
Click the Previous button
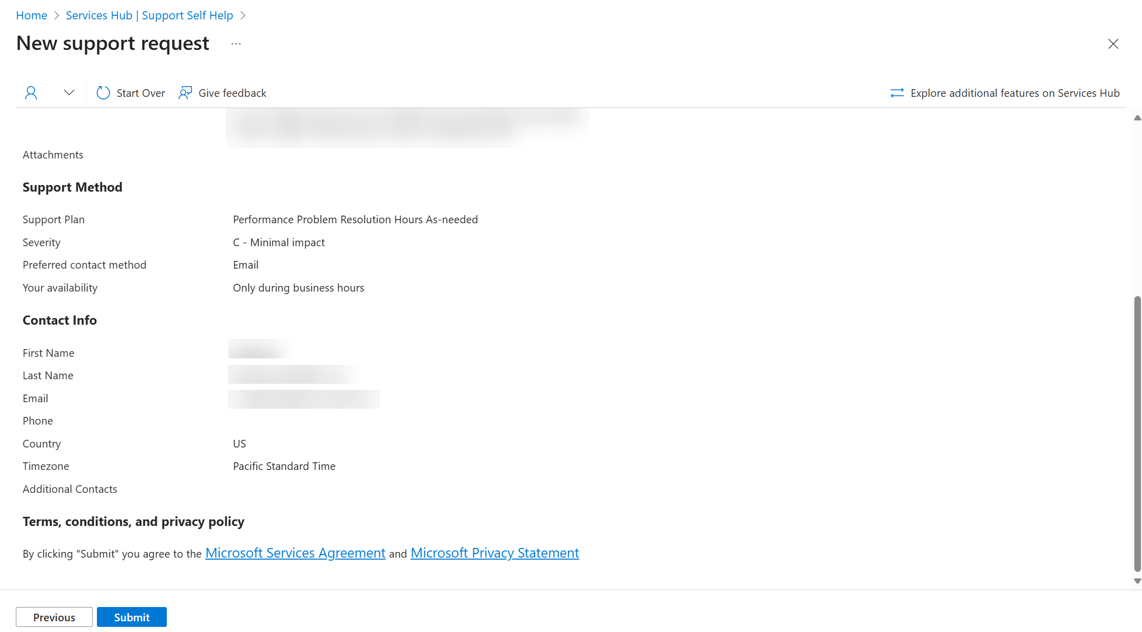54,616
